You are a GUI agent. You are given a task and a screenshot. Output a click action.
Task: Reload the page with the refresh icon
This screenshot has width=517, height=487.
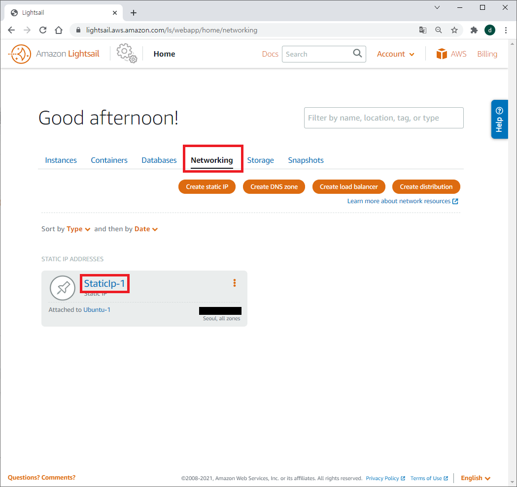[43, 30]
